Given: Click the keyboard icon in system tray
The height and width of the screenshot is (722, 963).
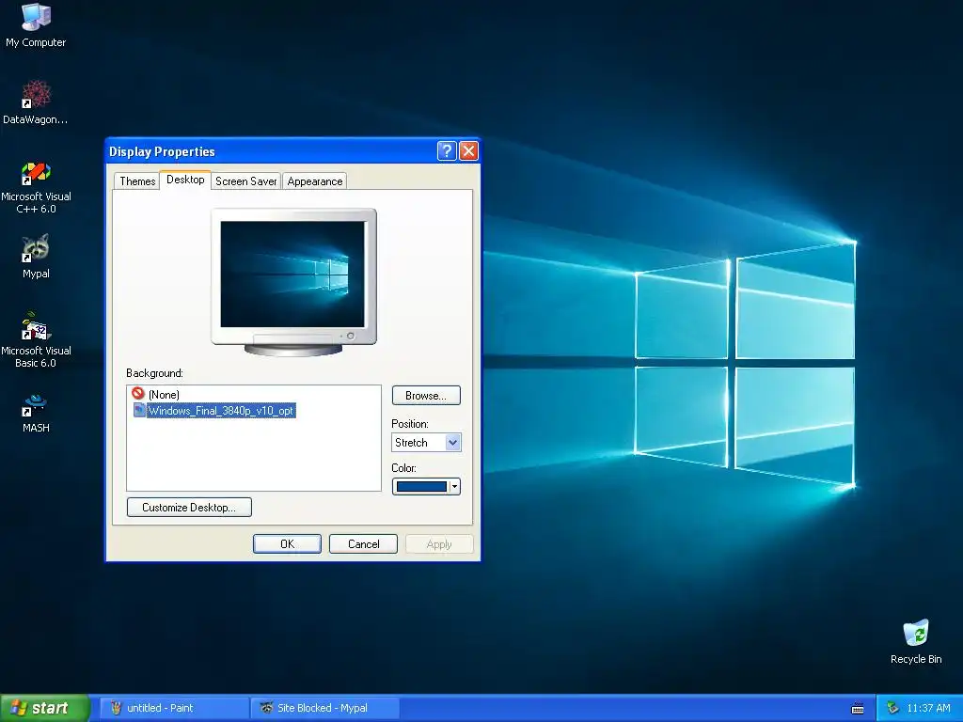Looking at the screenshot, I should coord(858,709).
